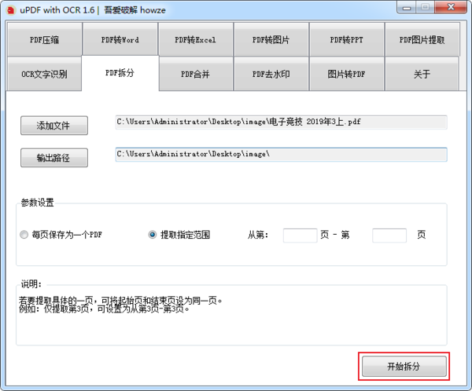Image resolution: width=472 pixels, height=391 pixels.
Task: Open the 关于 tab
Action: (422, 75)
